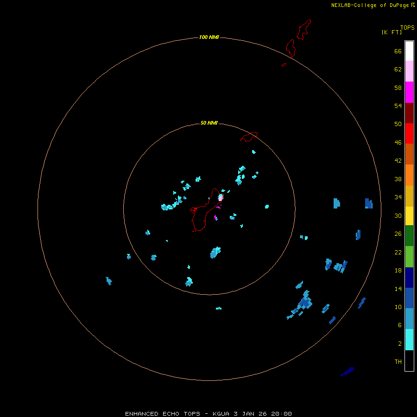Click the pale pink echo cell over Guam

tap(220, 199)
